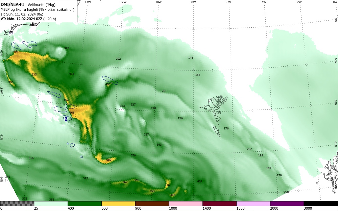This screenshot has height=211, width=338.
Task: Select the map value 516
Action: [x=167, y=185]
